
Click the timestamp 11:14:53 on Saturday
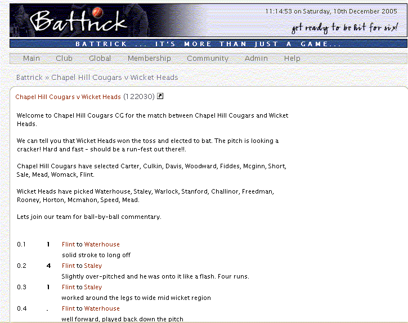pos(331,11)
